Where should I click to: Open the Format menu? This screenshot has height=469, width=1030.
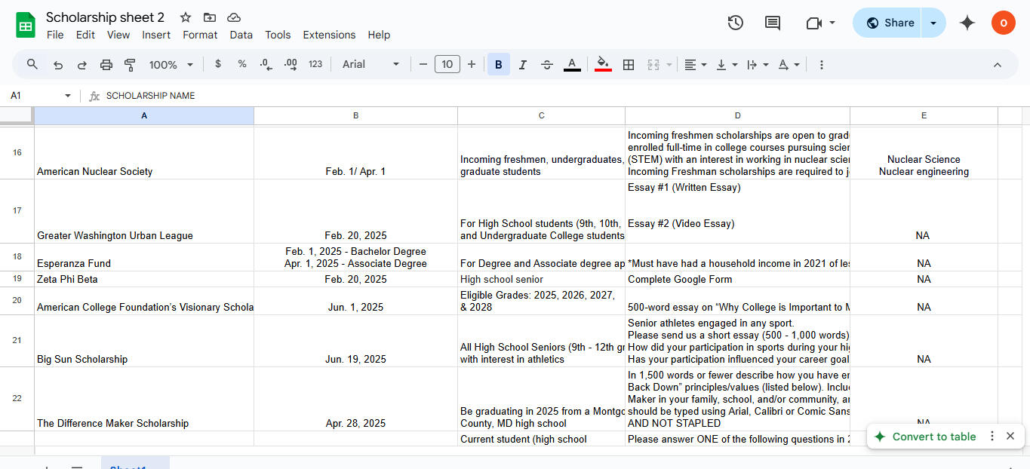(200, 35)
